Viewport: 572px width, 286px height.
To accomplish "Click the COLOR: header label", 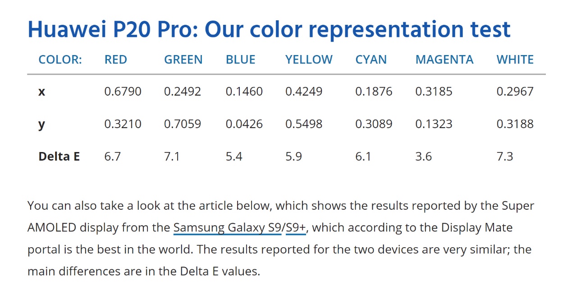I will pyautogui.click(x=60, y=60).
